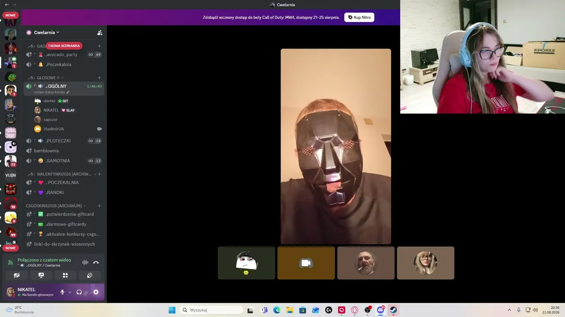
Task: Select the cartoon avatar participant tile
Action: pos(246,263)
